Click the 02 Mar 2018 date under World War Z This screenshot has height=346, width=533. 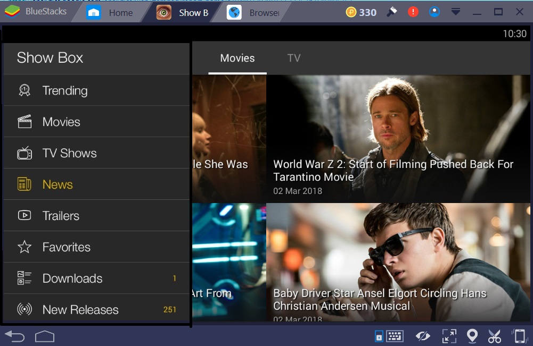[298, 191]
